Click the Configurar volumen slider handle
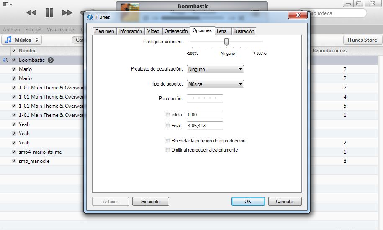Image resolution: width=383 pixels, height=230 pixels. coord(226,42)
